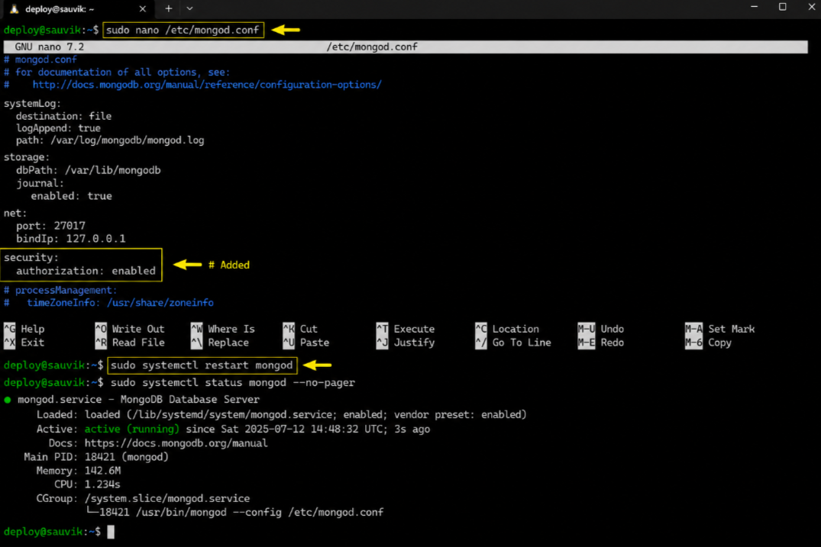Click the M-U Undo shortcut
Screen dimensions: 821x547
tap(601, 329)
